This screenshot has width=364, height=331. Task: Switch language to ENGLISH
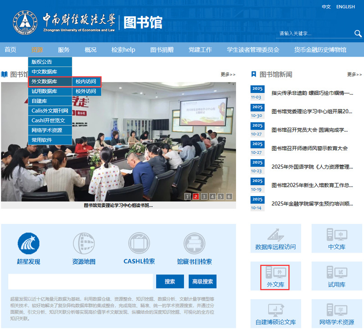point(345,7)
